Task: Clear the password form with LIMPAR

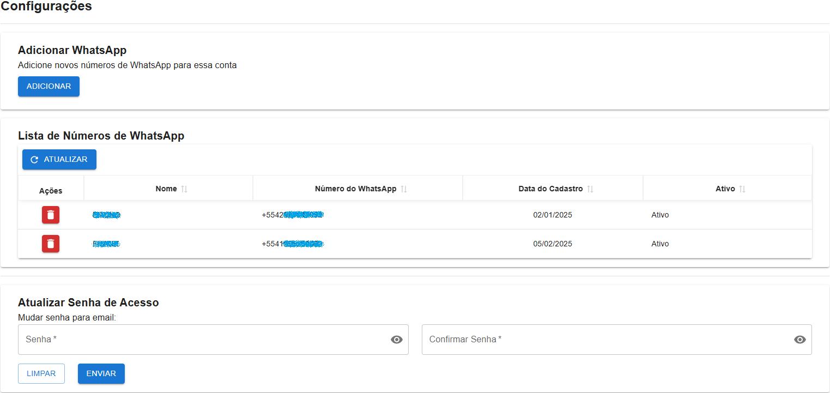Action: (41, 374)
